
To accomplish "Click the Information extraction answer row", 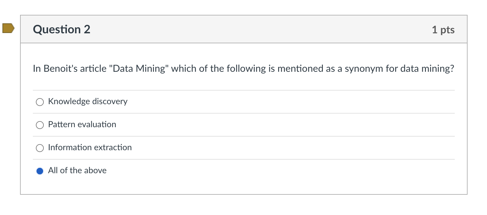I will click(x=244, y=148).
